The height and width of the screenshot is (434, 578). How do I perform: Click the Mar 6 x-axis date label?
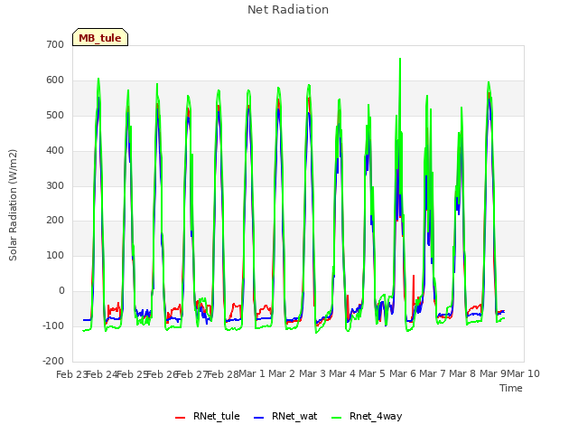click(x=403, y=373)
